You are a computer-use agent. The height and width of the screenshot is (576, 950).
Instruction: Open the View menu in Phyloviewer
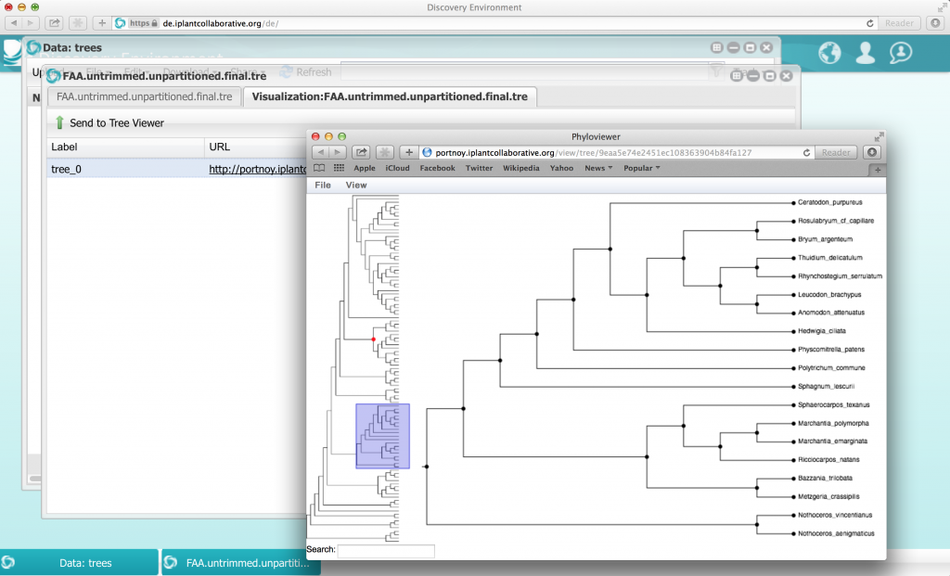[356, 185]
